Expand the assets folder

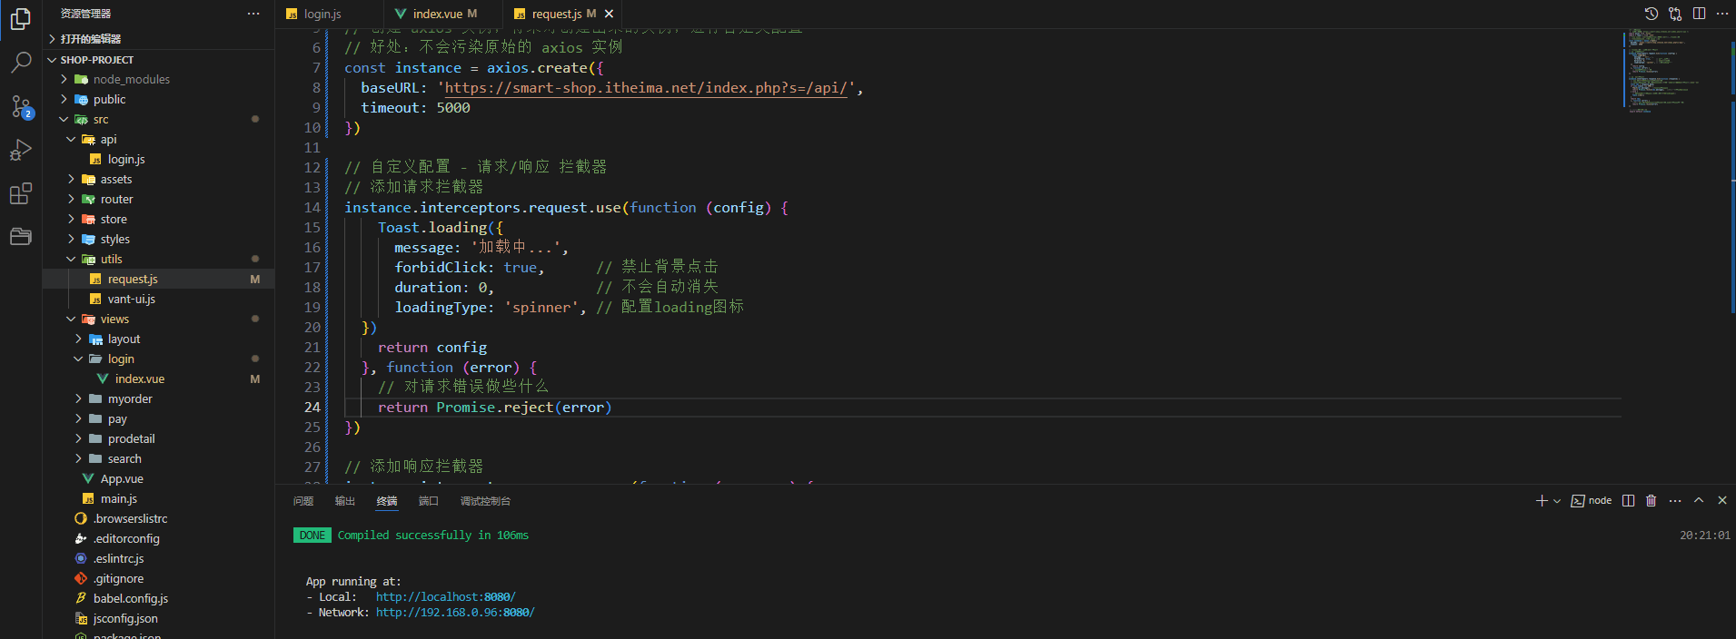tap(159, 179)
